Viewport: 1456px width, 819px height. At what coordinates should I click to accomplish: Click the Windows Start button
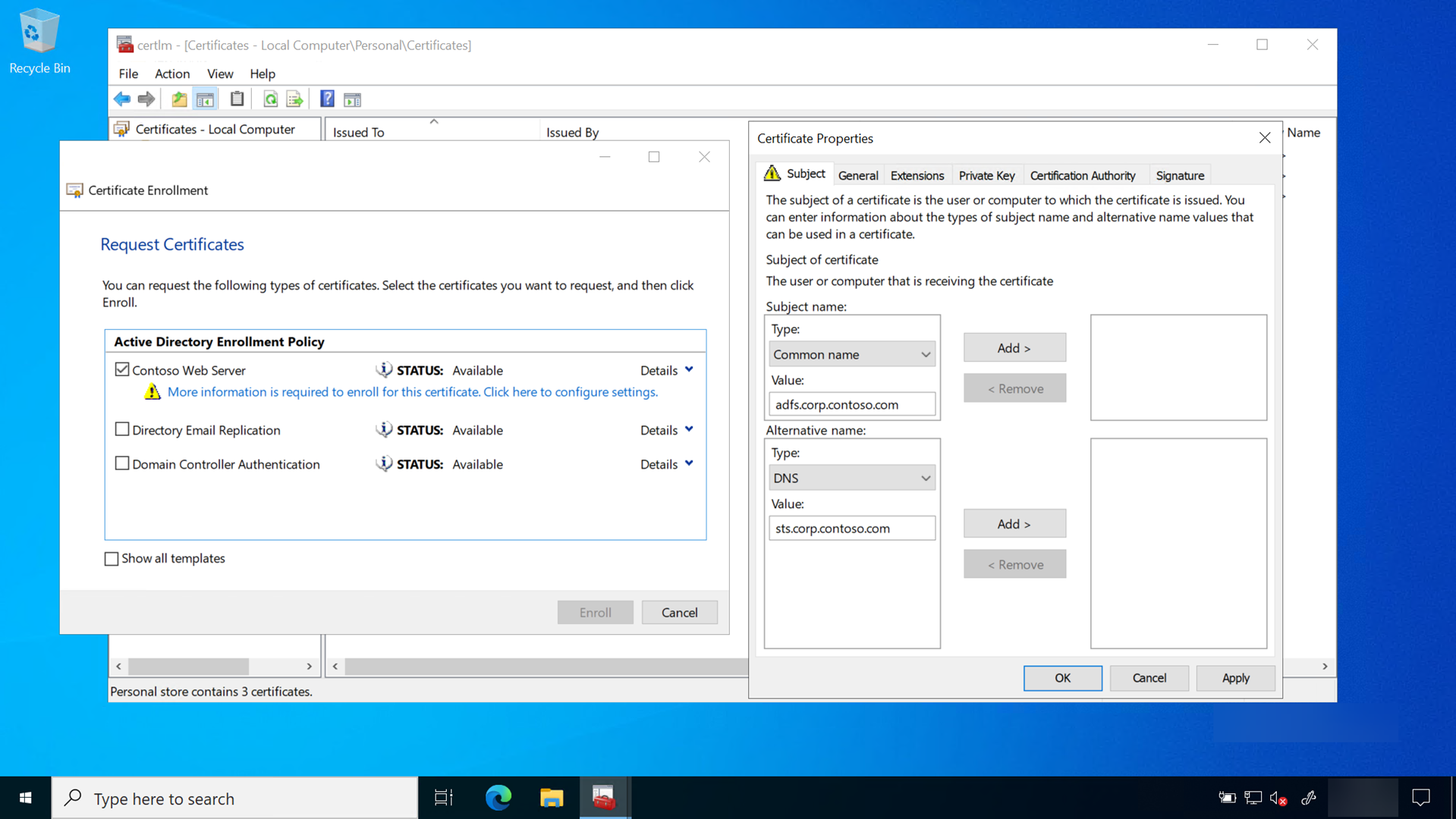click(x=25, y=798)
